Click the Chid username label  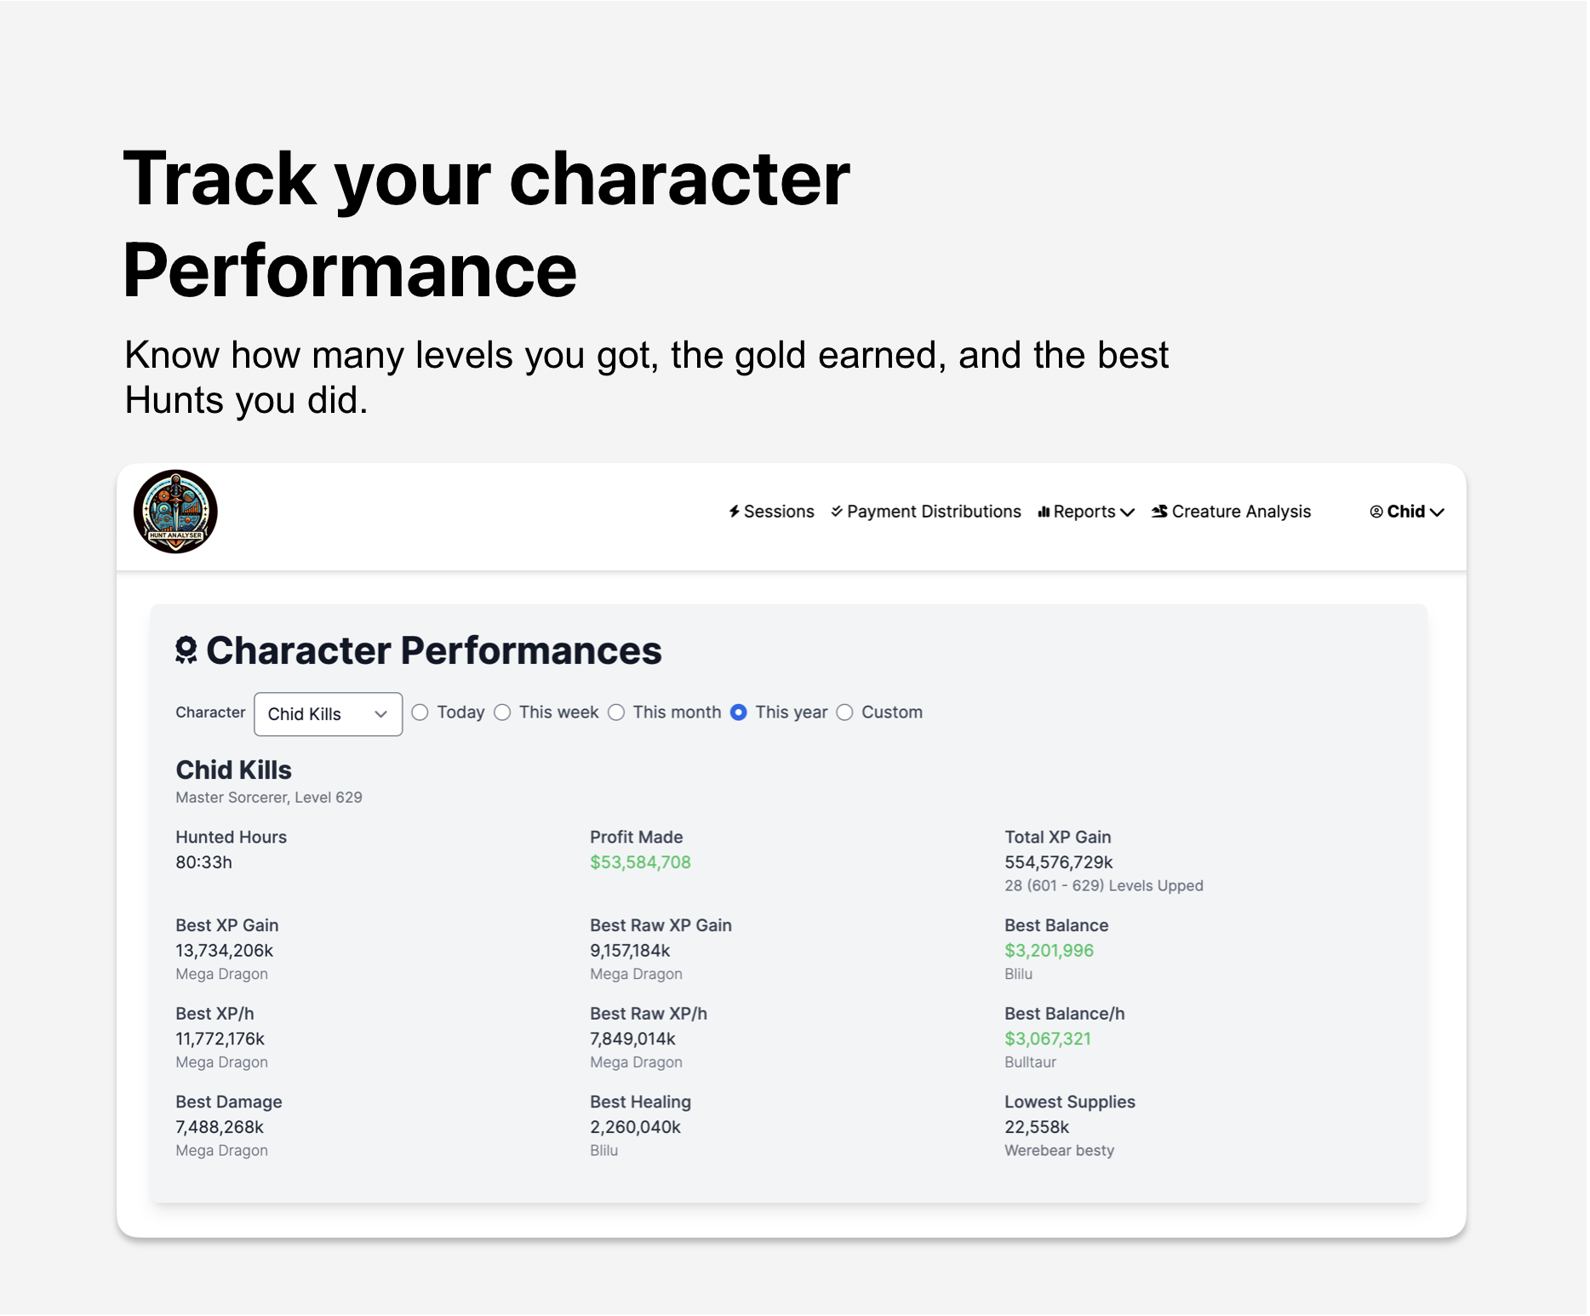click(1407, 512)
